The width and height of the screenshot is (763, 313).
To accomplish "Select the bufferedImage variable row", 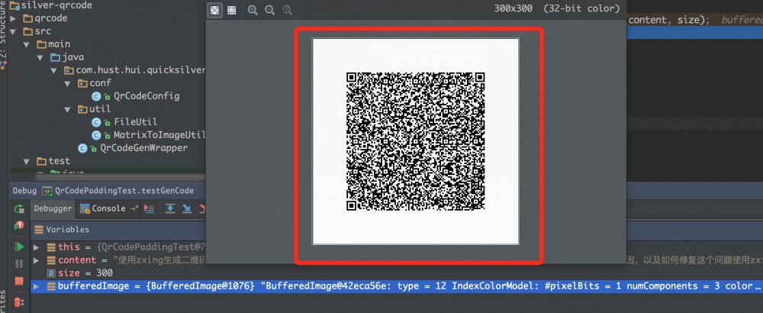I will 397,286.
